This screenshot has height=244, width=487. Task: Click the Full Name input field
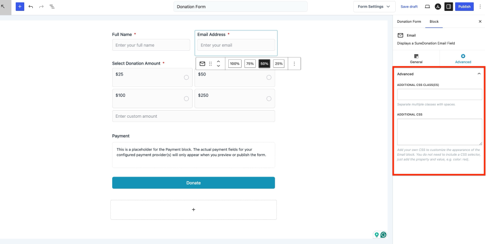151,45
